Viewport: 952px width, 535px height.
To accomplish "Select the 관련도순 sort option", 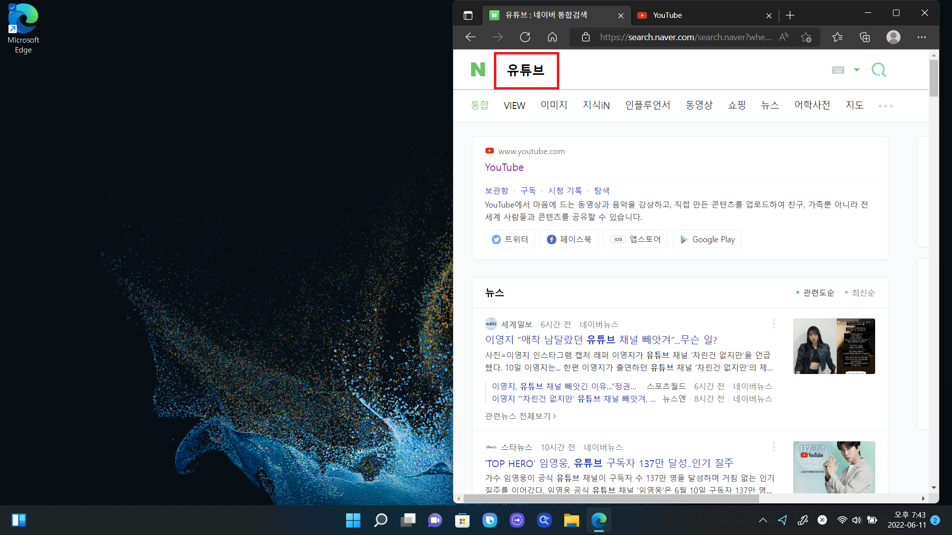I will pos(818,293).
